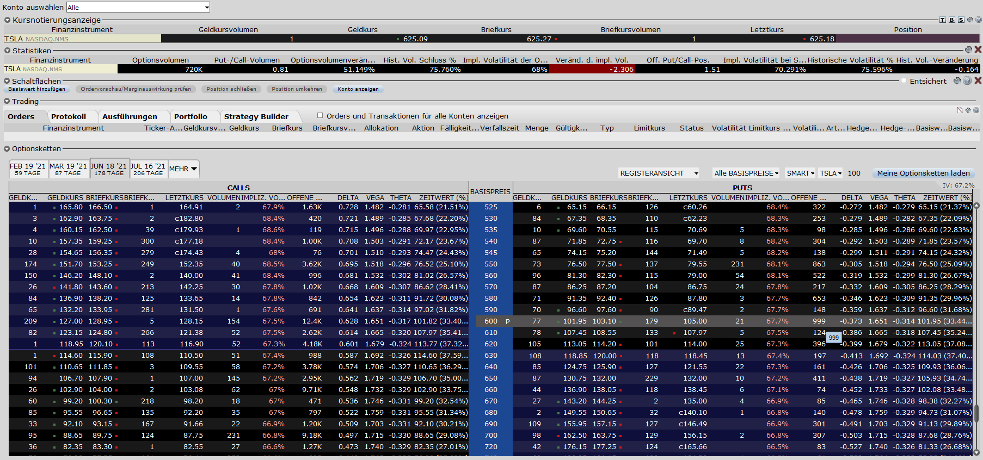
Task: Open wrench settings in Kursnotierungsanzeige header
Action: point(970,20)
